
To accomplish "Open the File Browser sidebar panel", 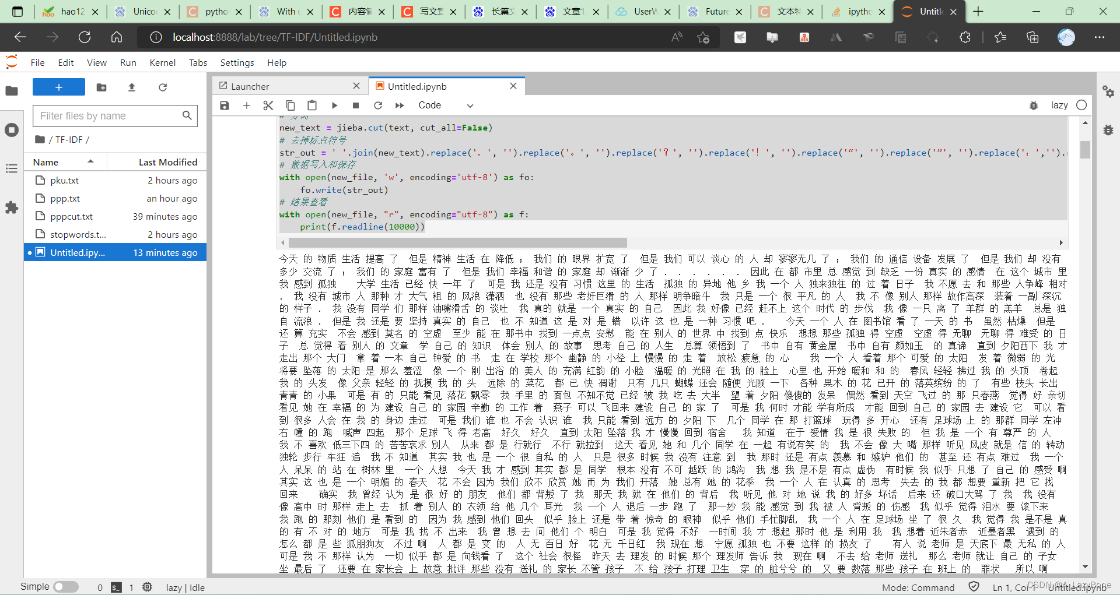I will (x=12, y=91).
